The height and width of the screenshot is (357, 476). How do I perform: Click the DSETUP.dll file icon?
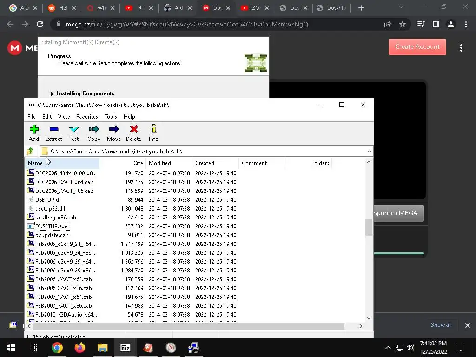pyautogui.click(x=30, y=199)
